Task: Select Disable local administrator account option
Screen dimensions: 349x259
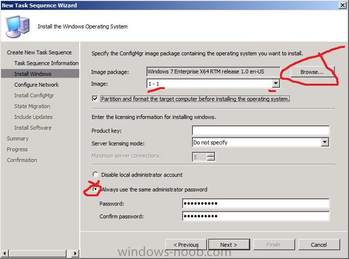Action: (95, 174)
